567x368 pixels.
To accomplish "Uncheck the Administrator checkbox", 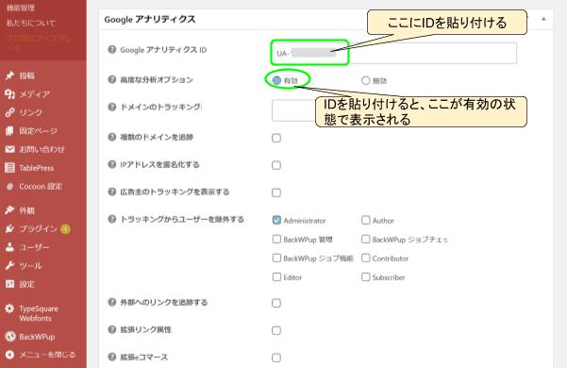I will point(276,220).
